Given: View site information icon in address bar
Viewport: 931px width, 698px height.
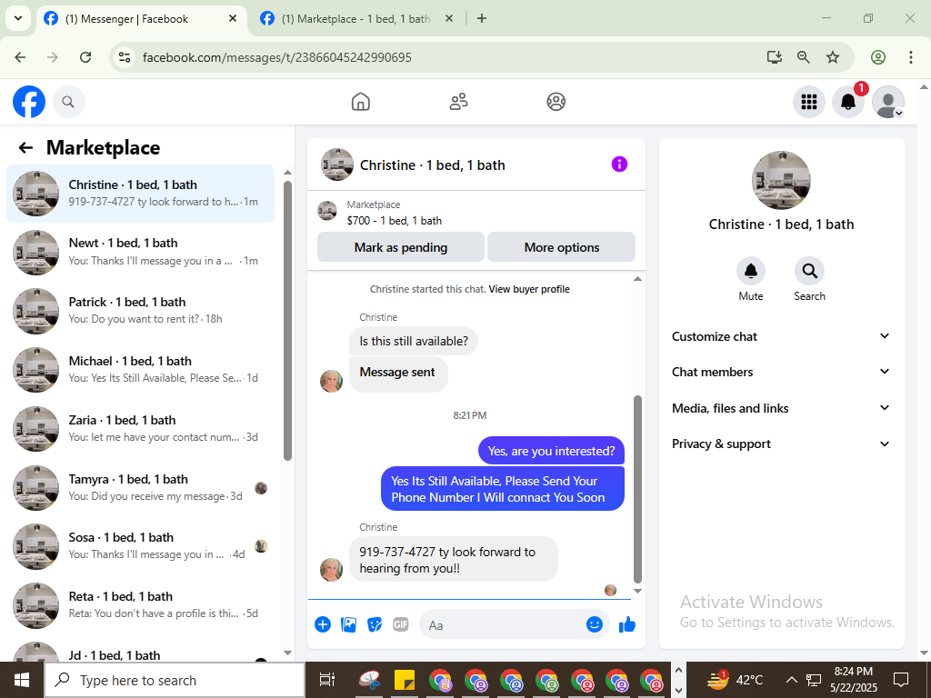Looking at the screenshot, I should (124, 57).
